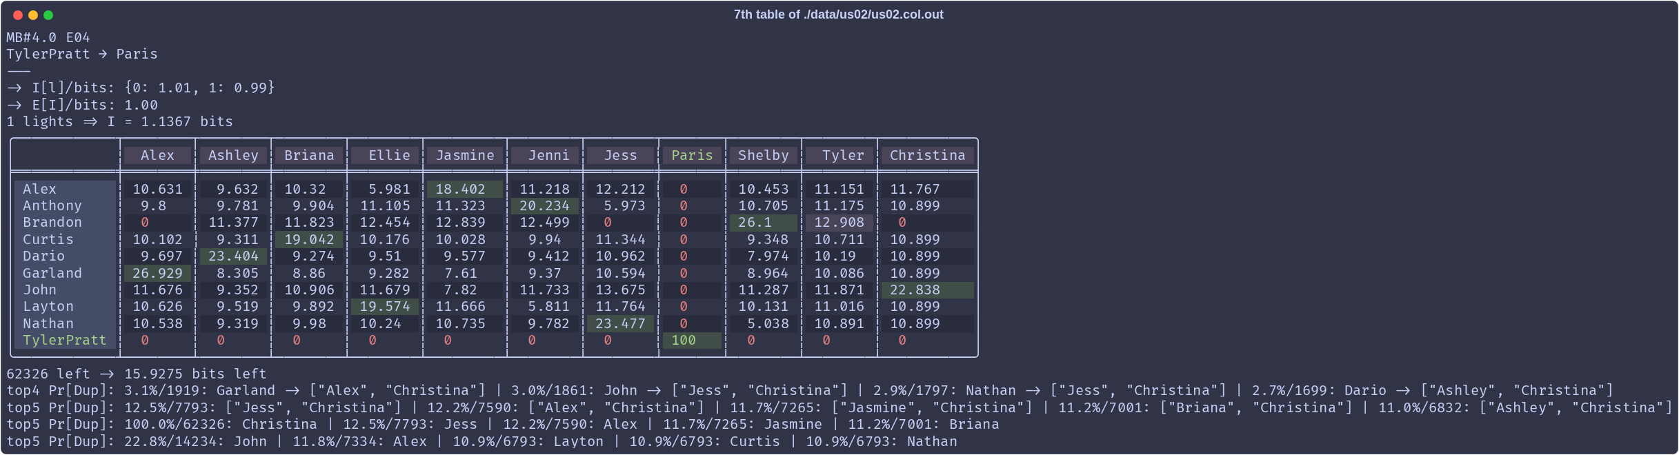Click the green '100' cell under Paris
The height and width of the screenshot is (455, 1679).
(x=693, y=340)
